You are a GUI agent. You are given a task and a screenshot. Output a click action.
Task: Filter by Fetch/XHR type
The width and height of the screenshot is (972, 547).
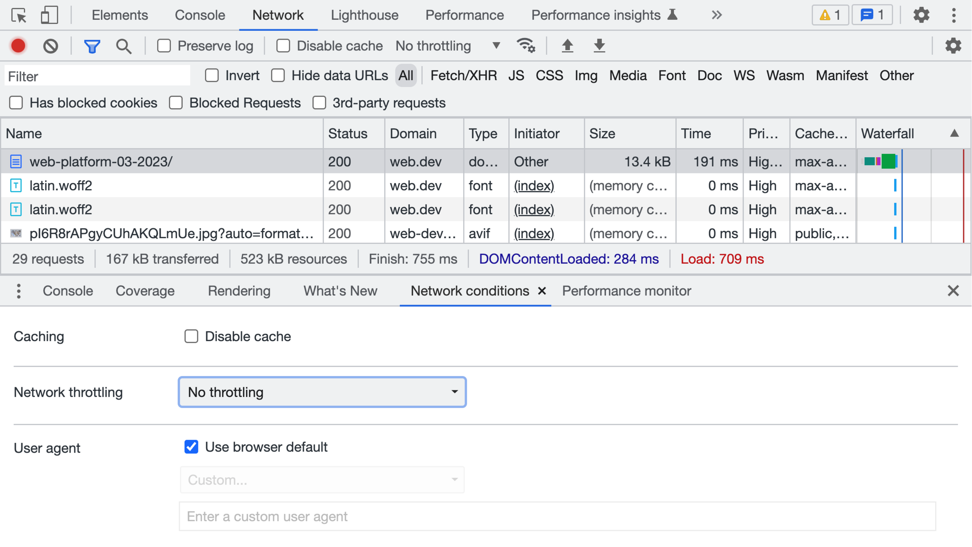point(463,76)
